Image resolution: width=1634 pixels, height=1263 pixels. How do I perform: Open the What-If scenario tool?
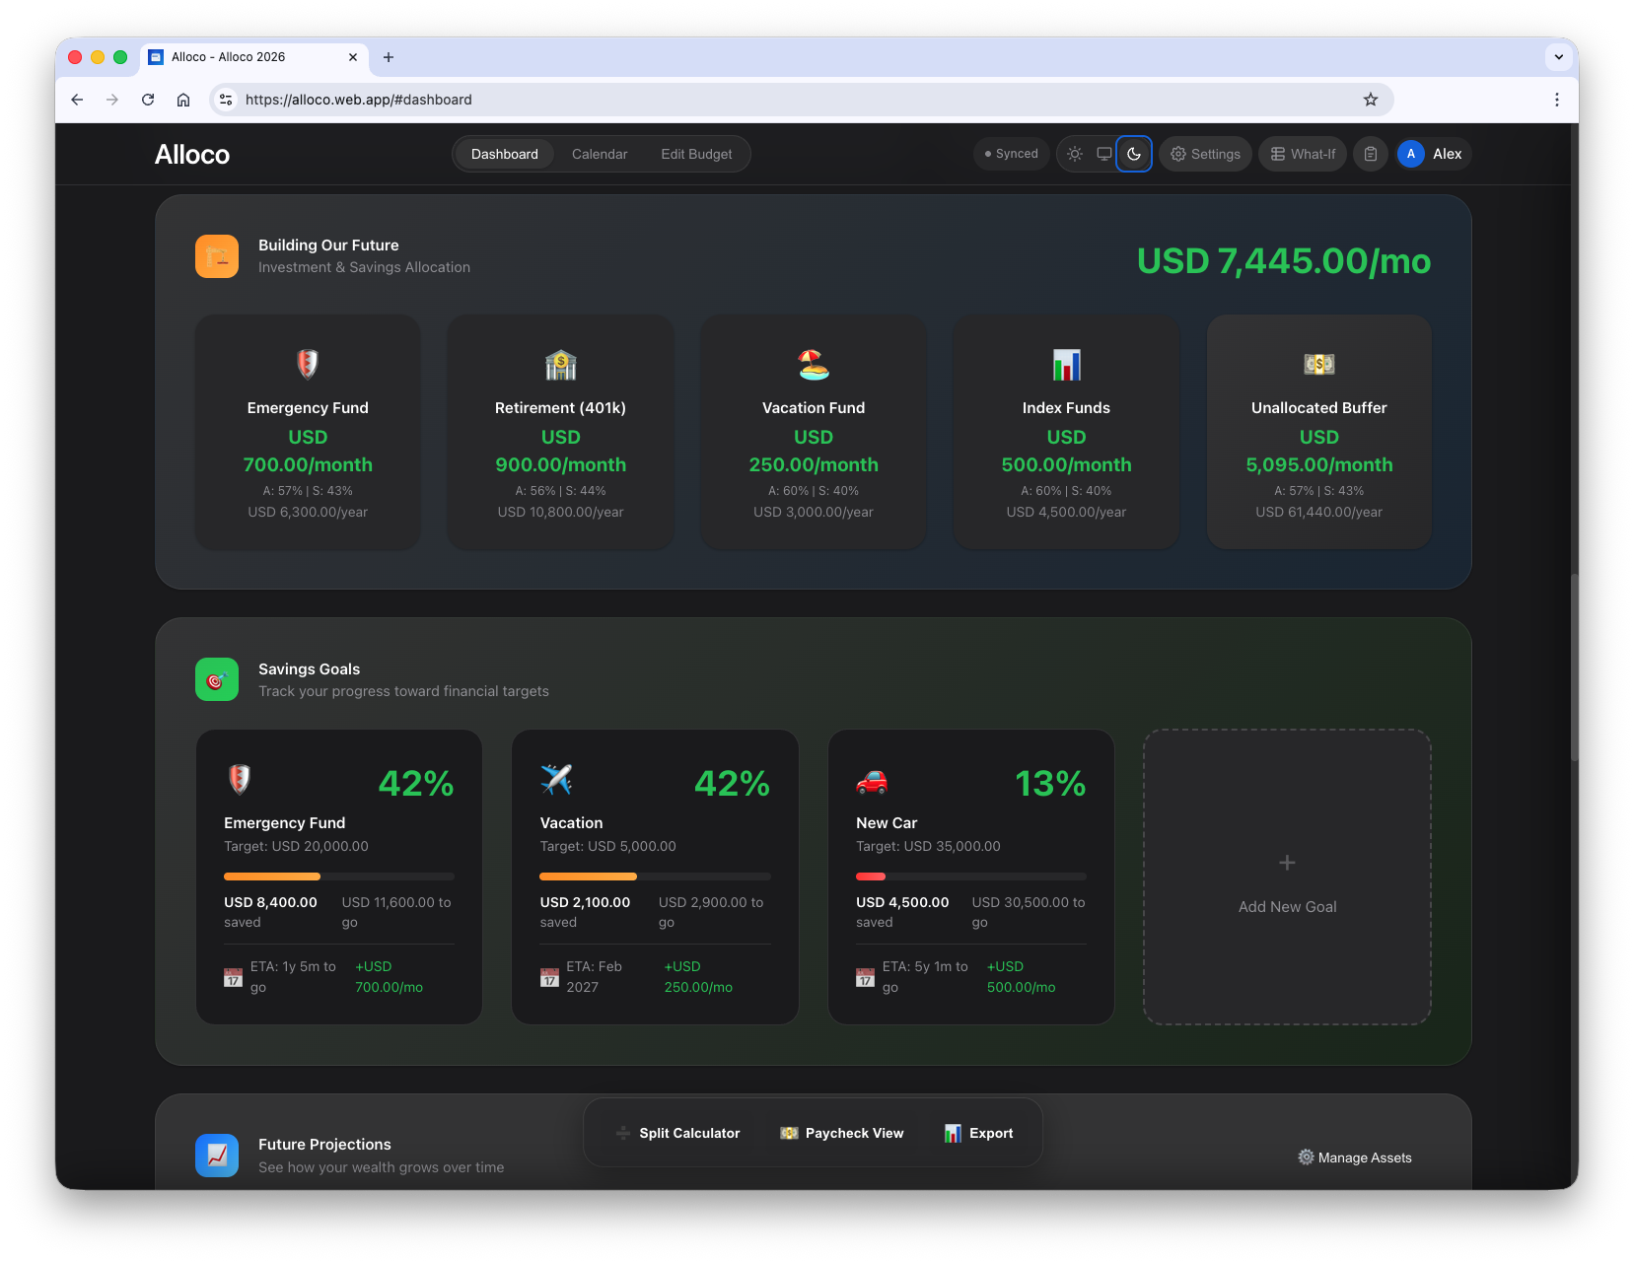pos(1303,154)
